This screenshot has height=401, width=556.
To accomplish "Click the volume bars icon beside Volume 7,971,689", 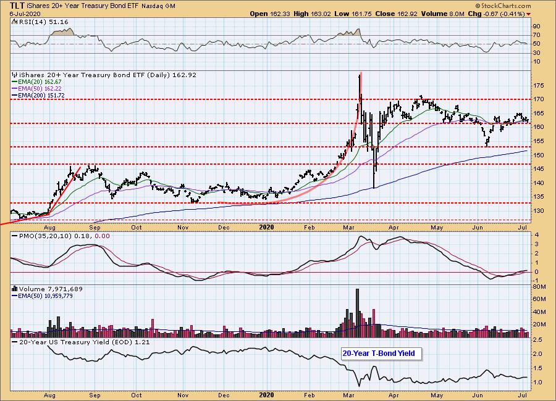I will 15,289.
